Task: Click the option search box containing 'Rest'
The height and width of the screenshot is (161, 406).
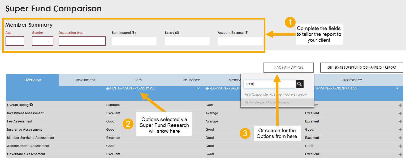Action: point(270,84)
